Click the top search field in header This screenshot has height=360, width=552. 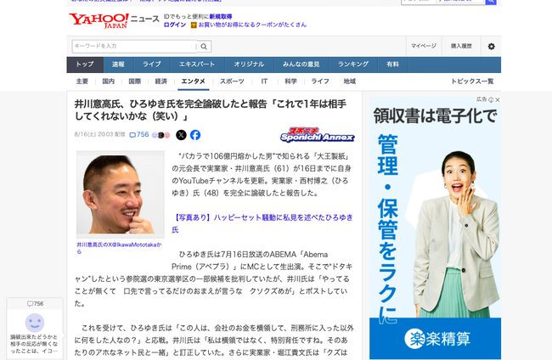pos(442,2)
